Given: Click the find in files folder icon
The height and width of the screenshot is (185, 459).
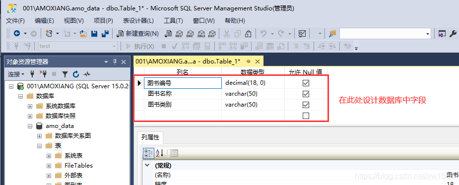Looking at the screenshot, I should point(332,34).
